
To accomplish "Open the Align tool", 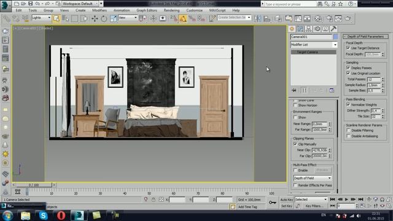I will click(267, 18).
